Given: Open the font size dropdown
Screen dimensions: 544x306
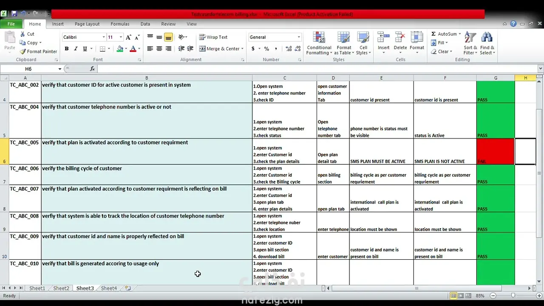Looking at the screenshot, I should pyautogui.click(x=121, y=37).
